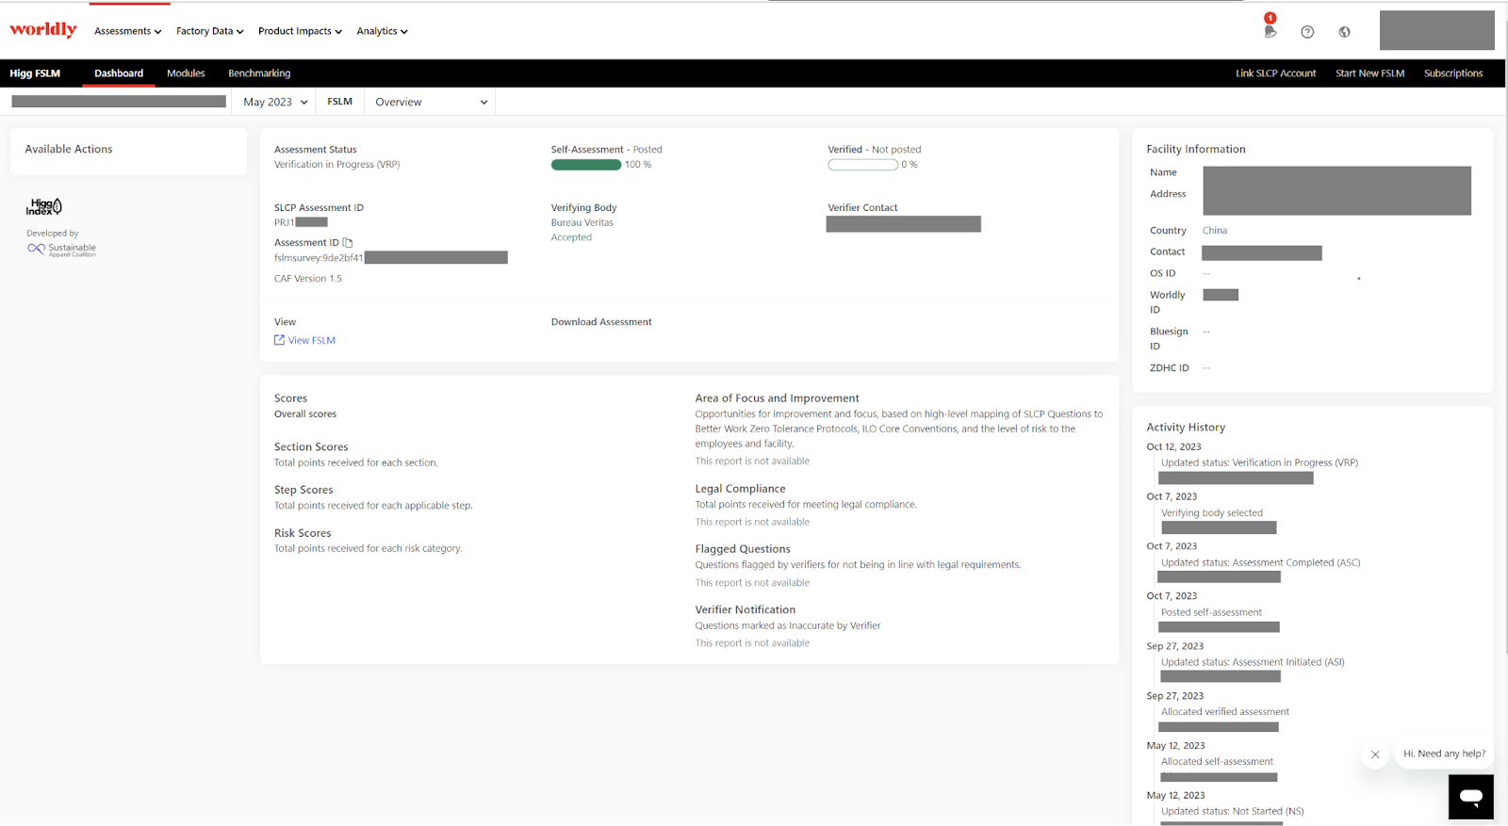Expand the Factory Data menu
Screen dimensions: 1508x826
pos(209,31)
